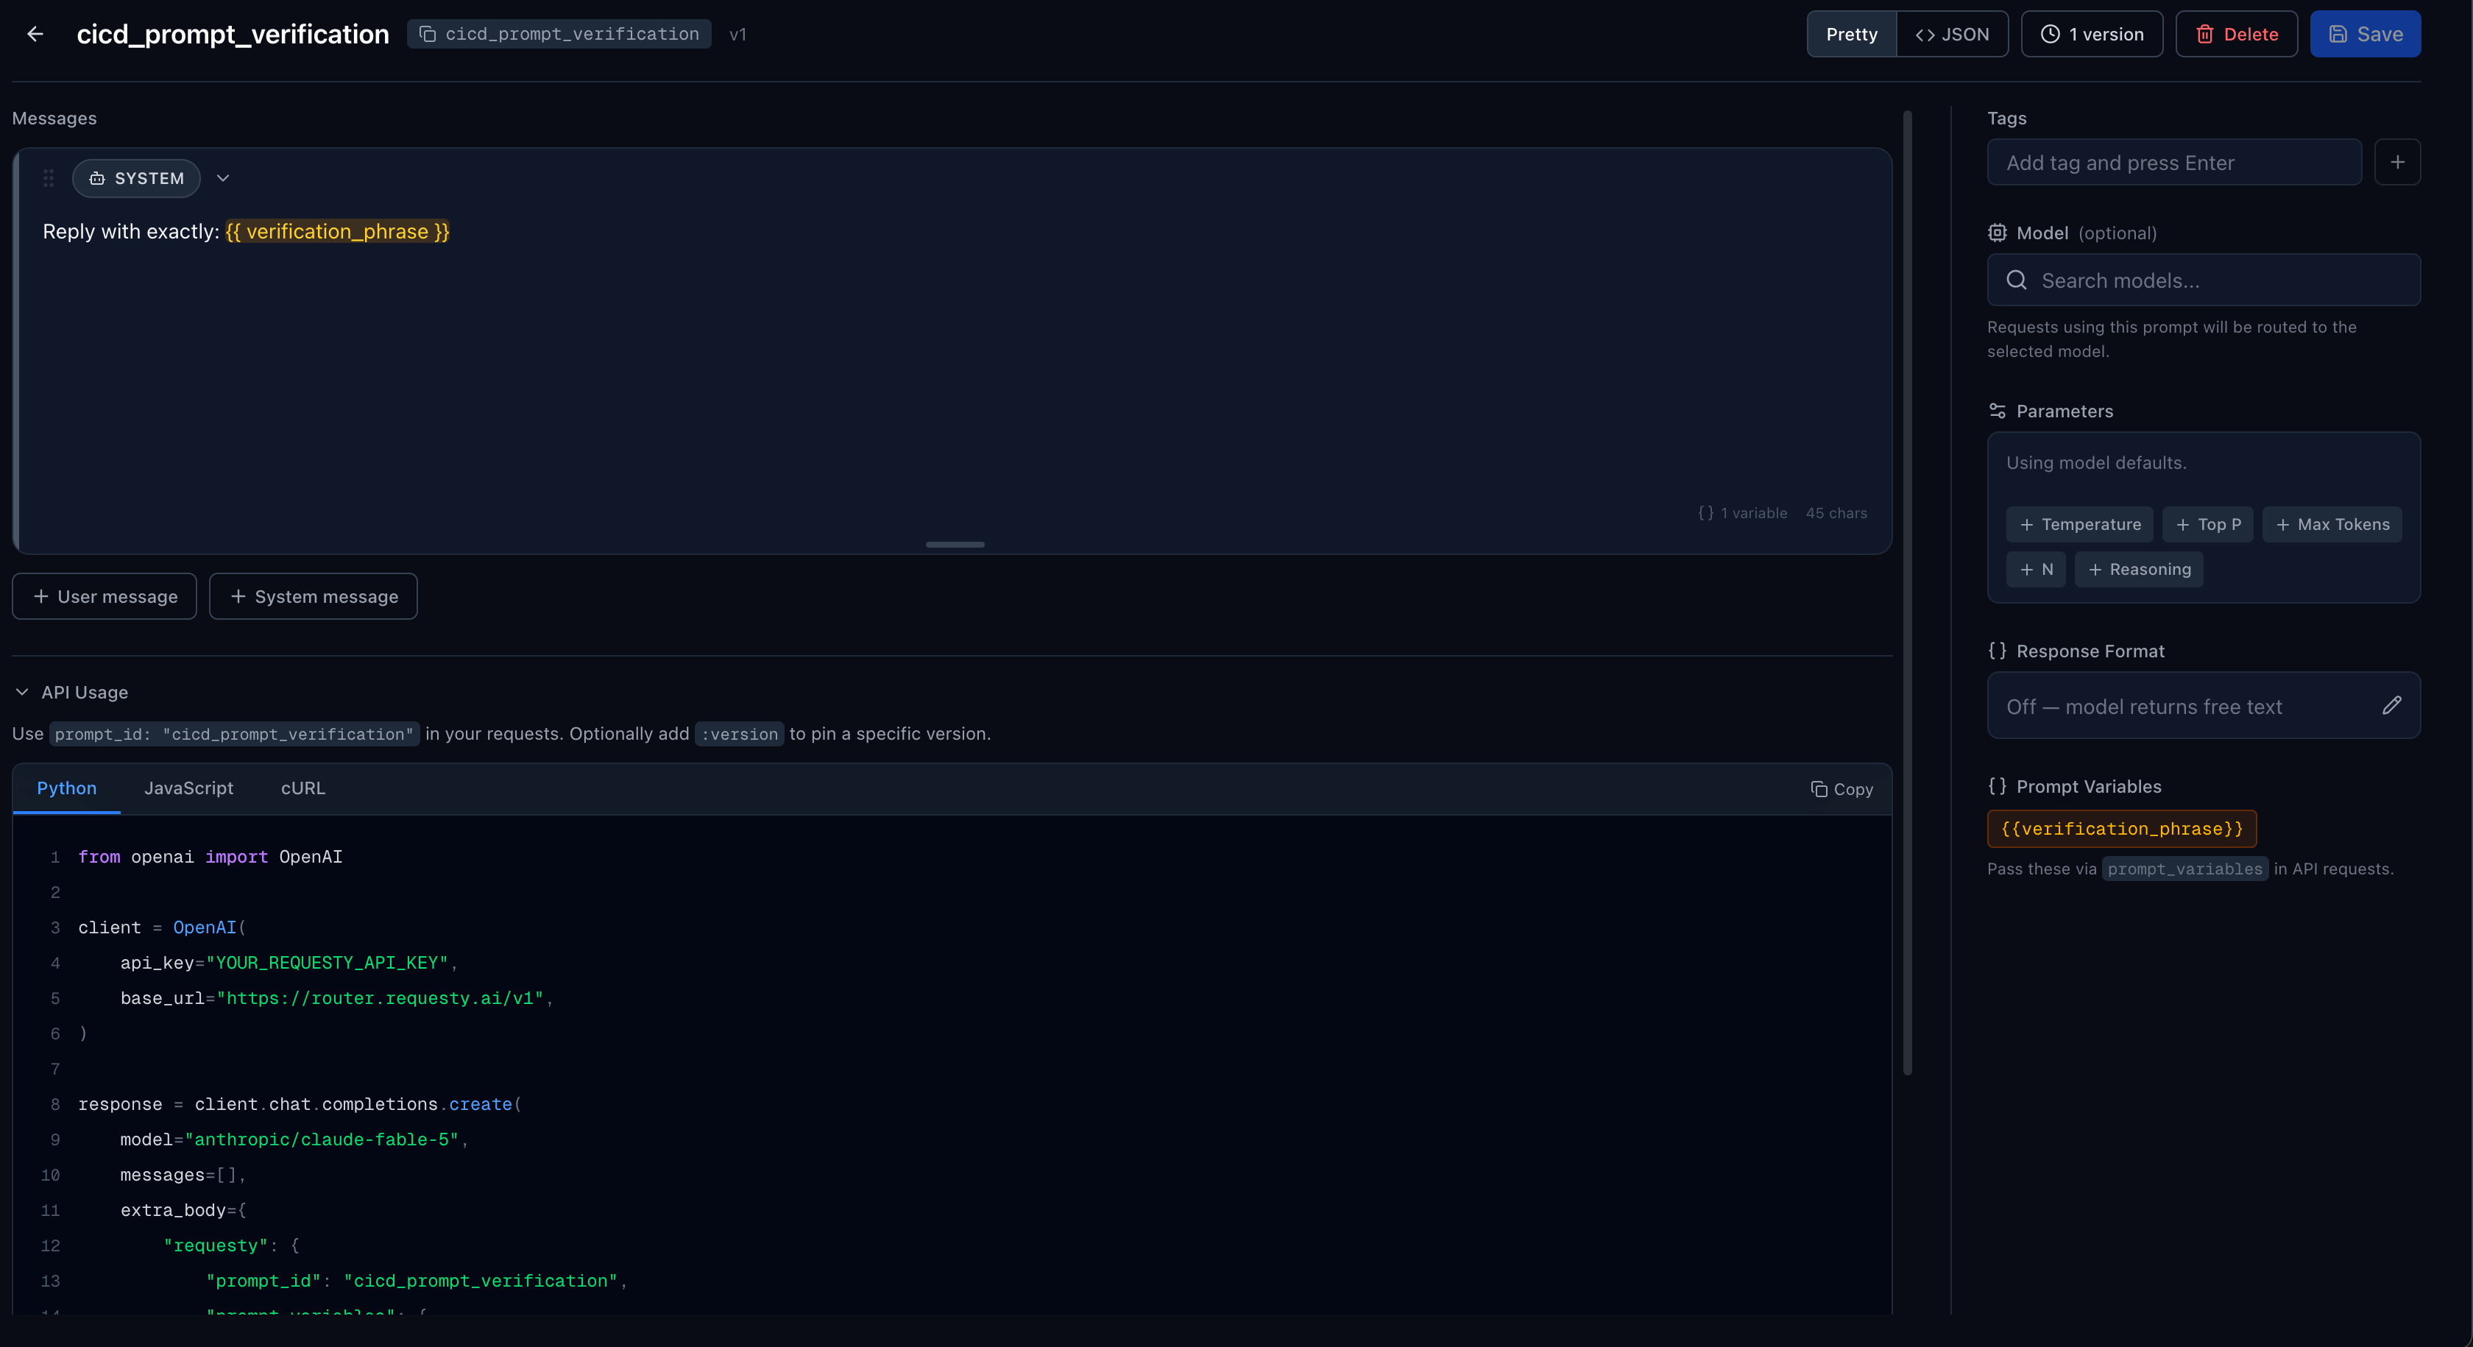This screenshot has height=1347, width=2473.
Task: Click the cicd_prompt_verification title
Action: [x=233, y=34]
